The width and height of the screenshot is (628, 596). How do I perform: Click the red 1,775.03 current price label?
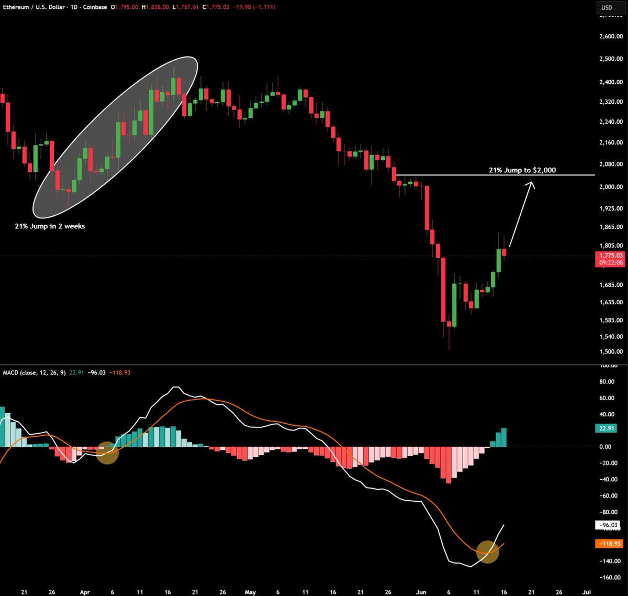click(610, 256)
